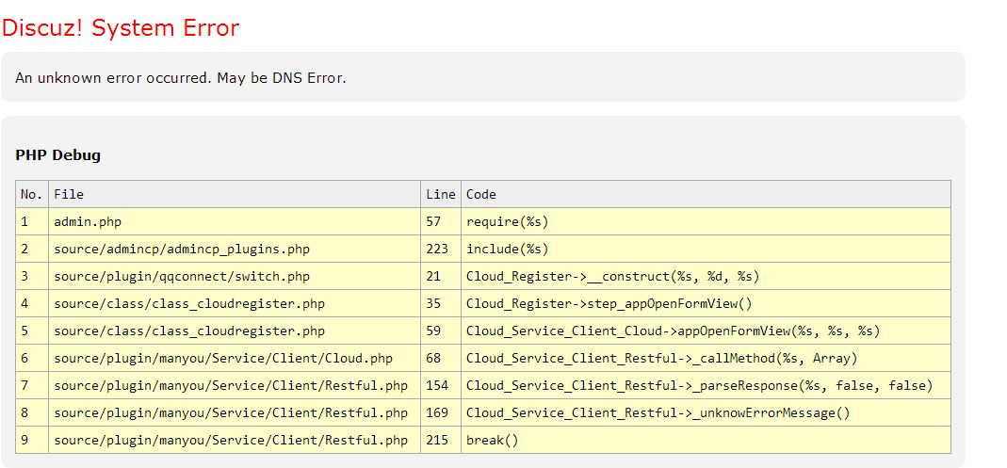Click the "Discuz! System Error" red heading
Screen dimensions: 1007x468
(121, 28)
